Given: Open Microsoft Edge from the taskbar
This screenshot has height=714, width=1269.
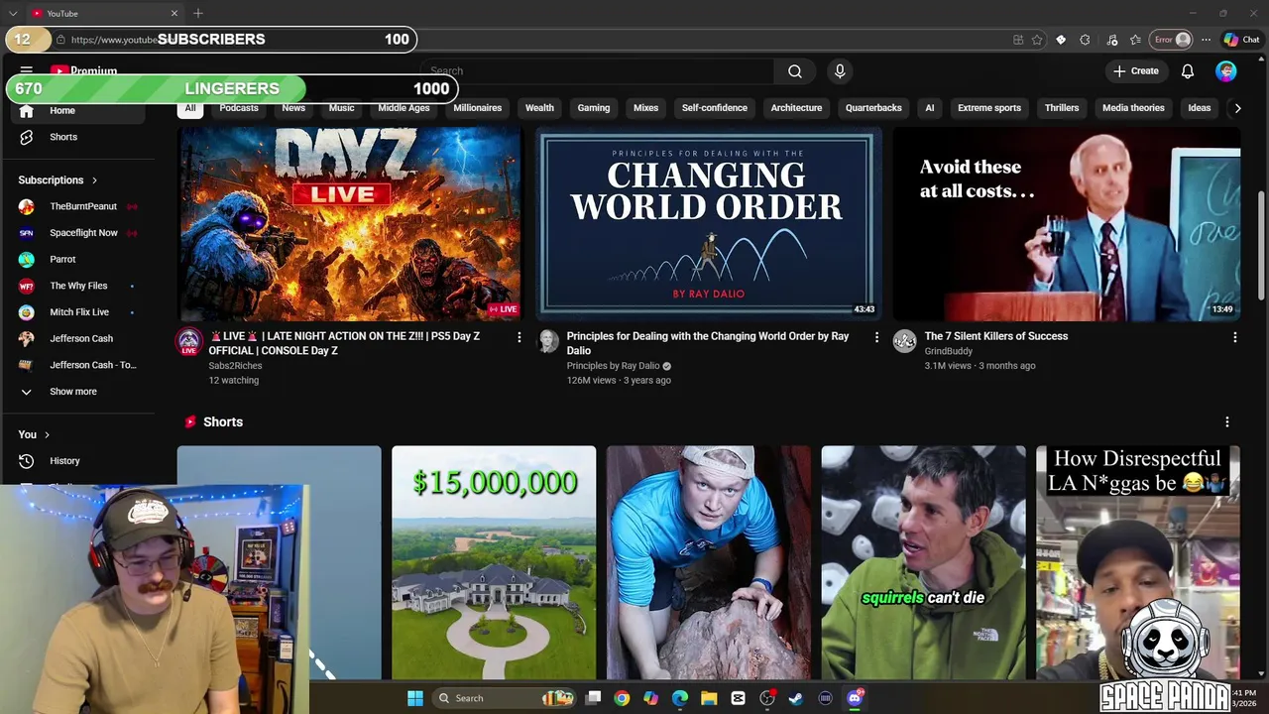Looking at the screenshot, I should click(680, 698).
